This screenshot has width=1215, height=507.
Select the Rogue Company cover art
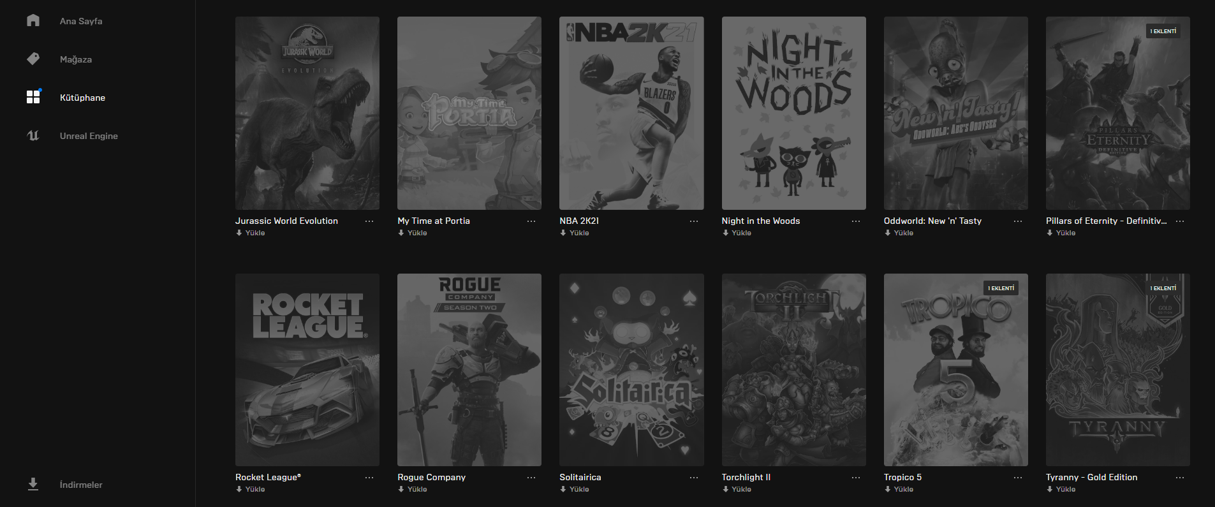[469, 370]
